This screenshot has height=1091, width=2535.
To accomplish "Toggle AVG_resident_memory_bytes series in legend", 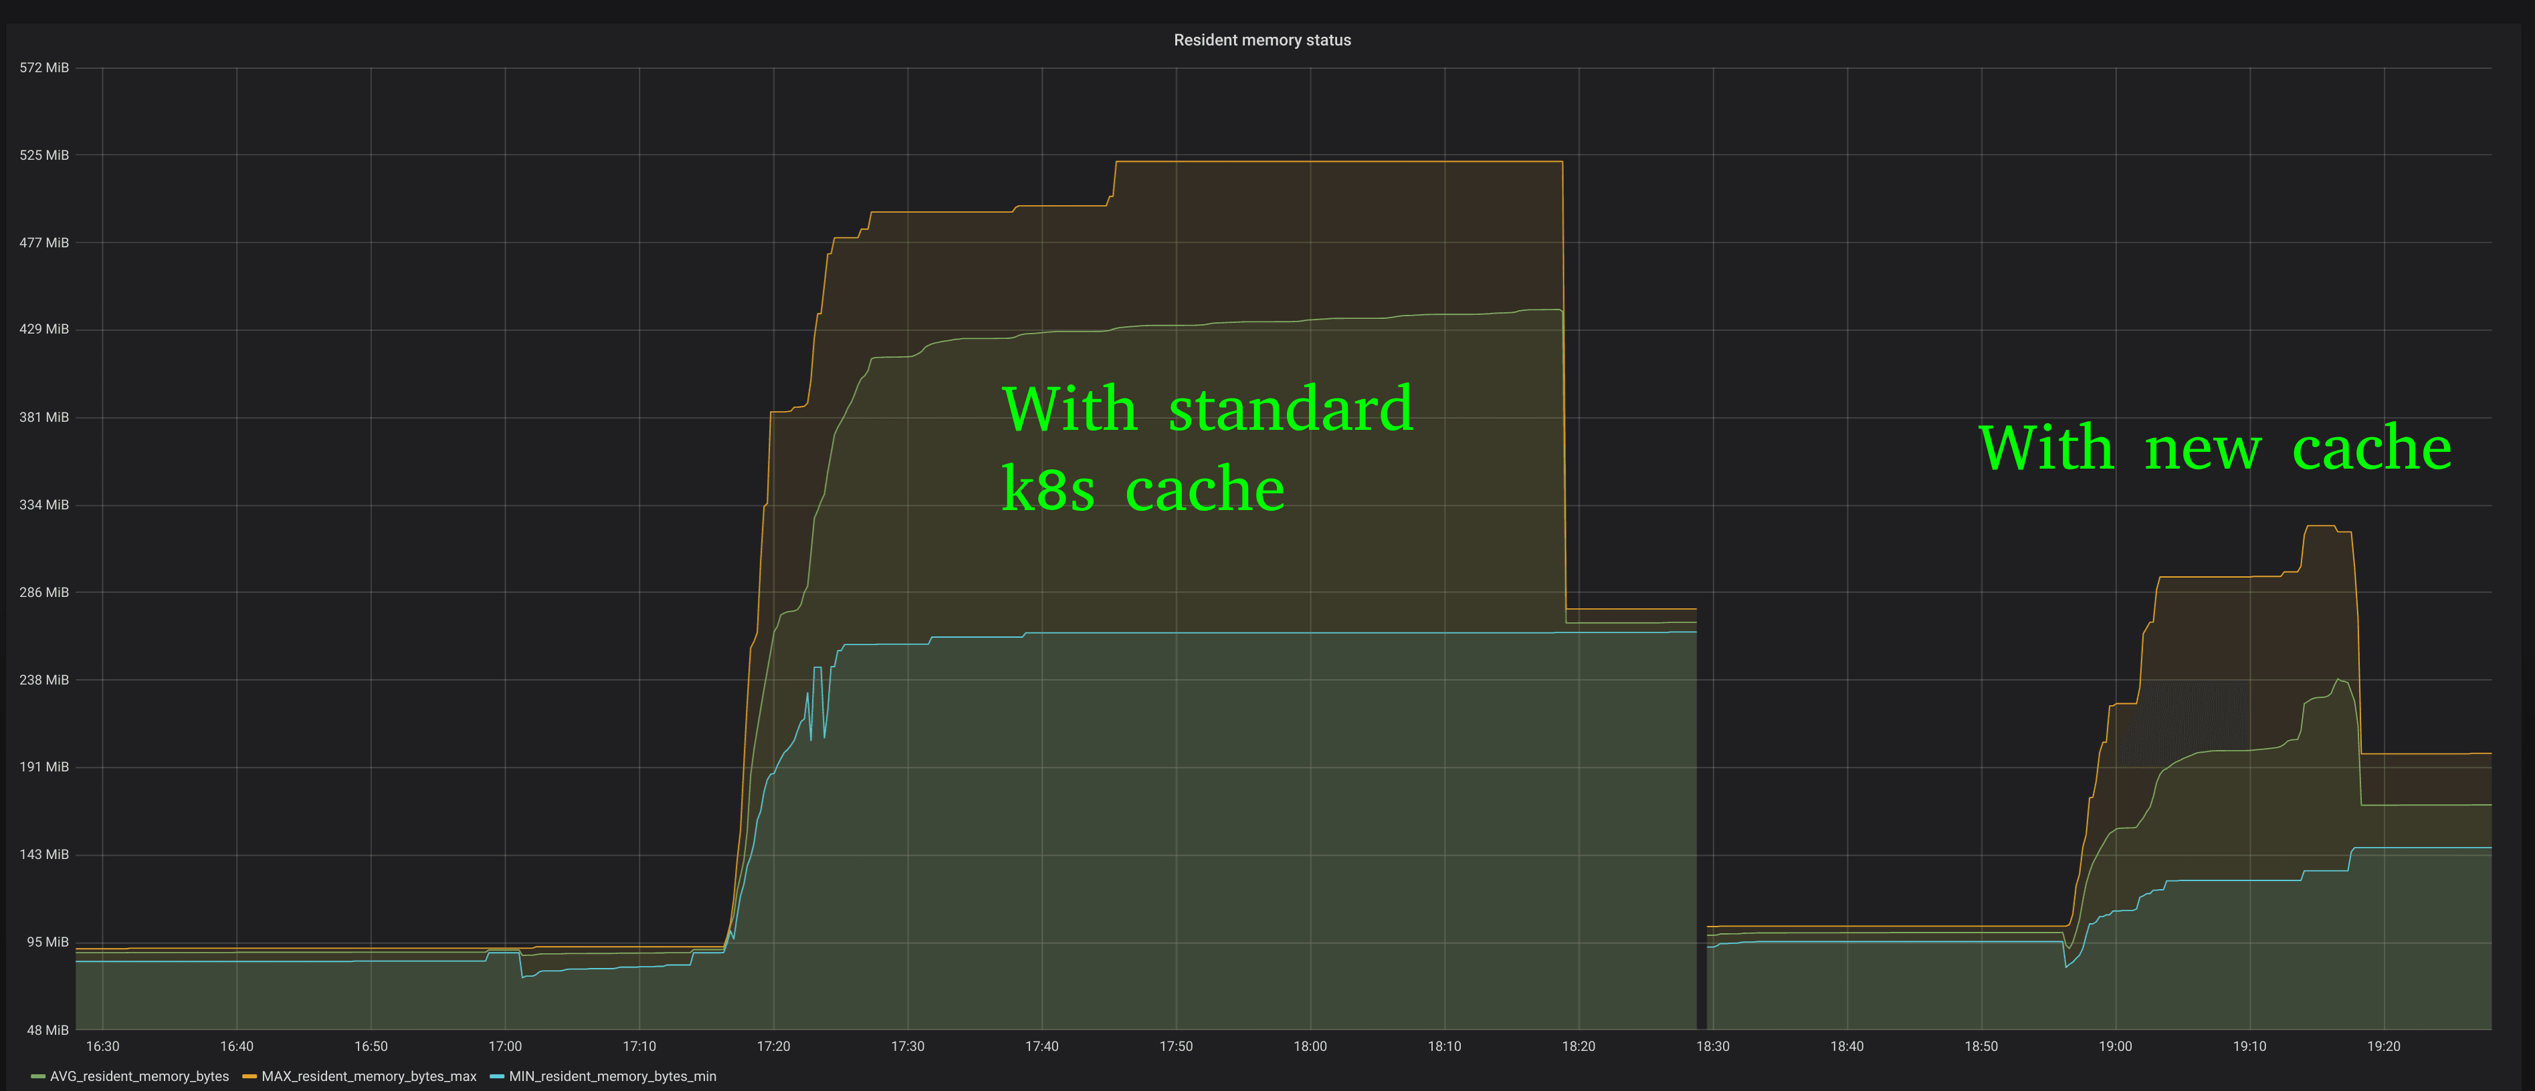I will click(138, 1076).
